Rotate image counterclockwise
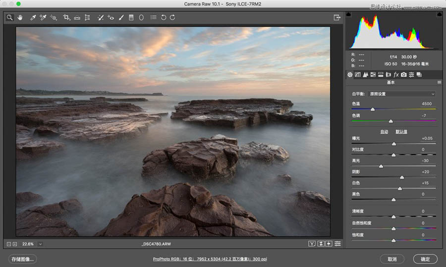 [163, 17]
